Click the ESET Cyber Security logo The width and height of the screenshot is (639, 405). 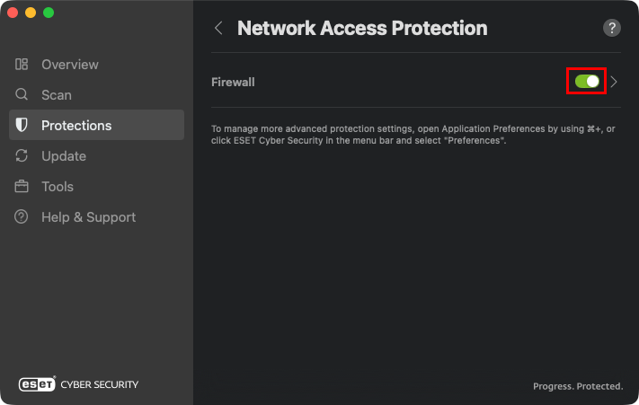click(x=79, y=384)
